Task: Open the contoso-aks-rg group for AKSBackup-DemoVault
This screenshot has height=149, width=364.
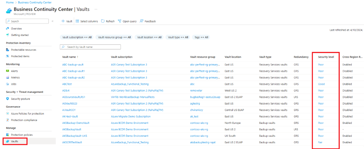Action: (199, 123)
